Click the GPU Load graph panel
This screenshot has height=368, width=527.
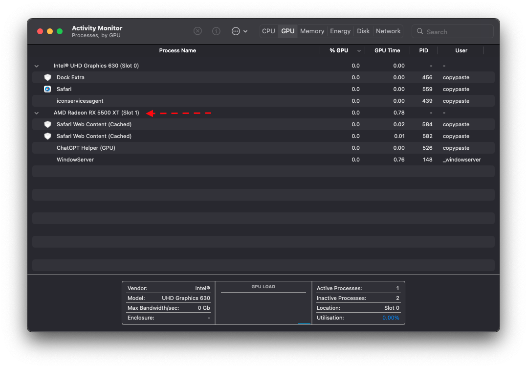(263, 302)
